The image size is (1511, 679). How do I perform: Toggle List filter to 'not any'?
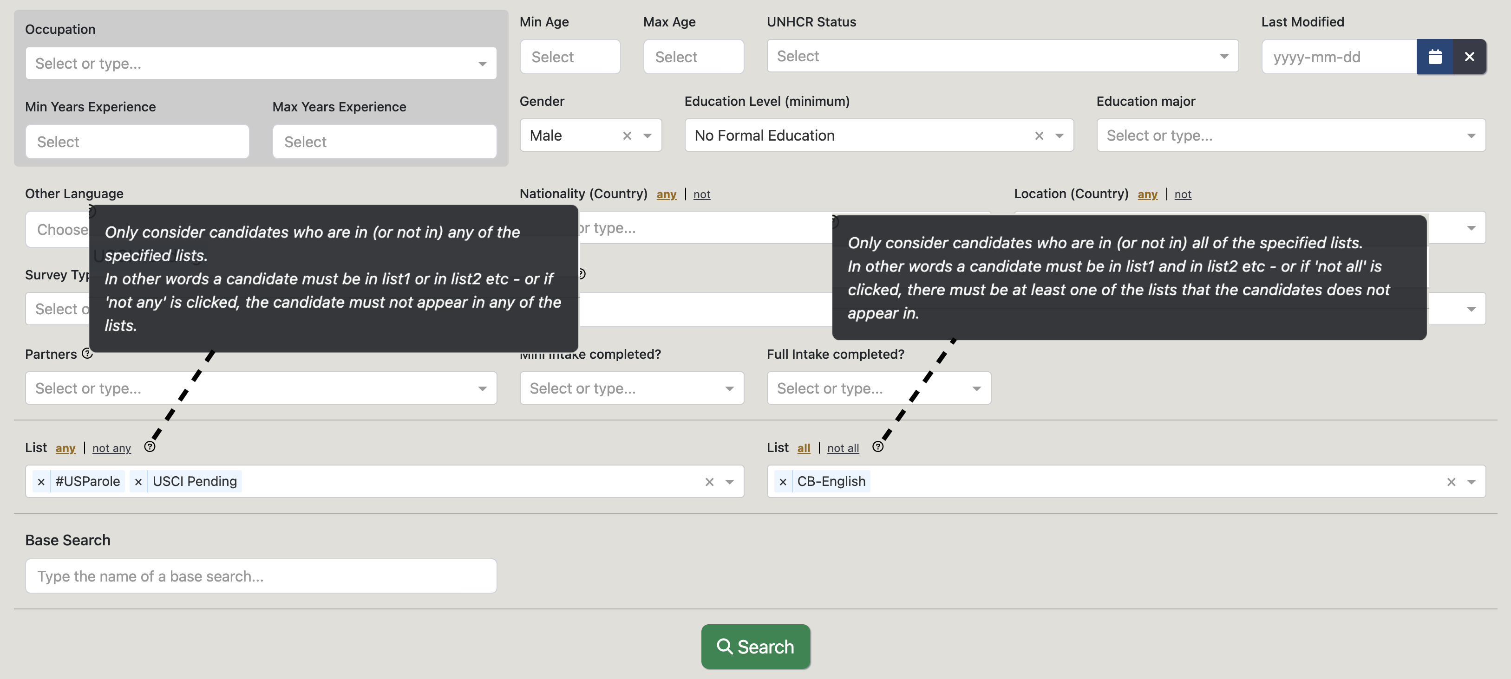coord(111,448)
